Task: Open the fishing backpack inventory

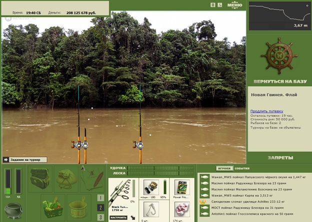Action: click(x=40, y=179)
